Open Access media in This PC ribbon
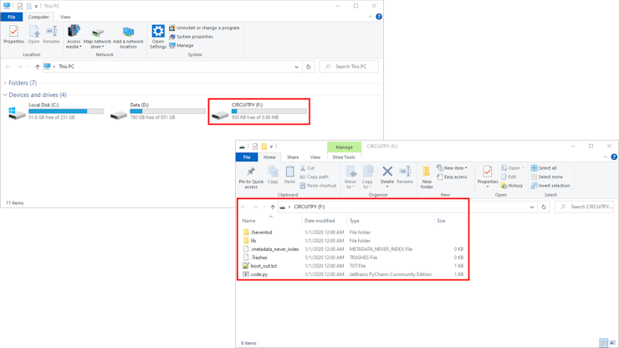 (x=74, y=37)
